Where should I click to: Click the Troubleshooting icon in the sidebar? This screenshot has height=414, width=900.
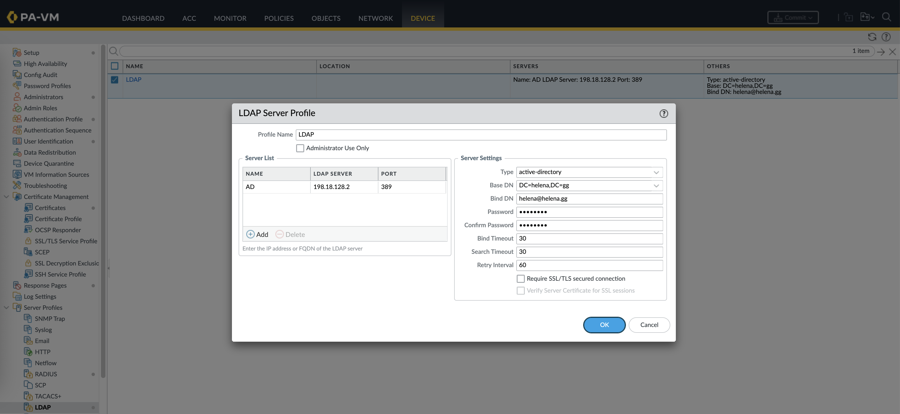[17, 185]
